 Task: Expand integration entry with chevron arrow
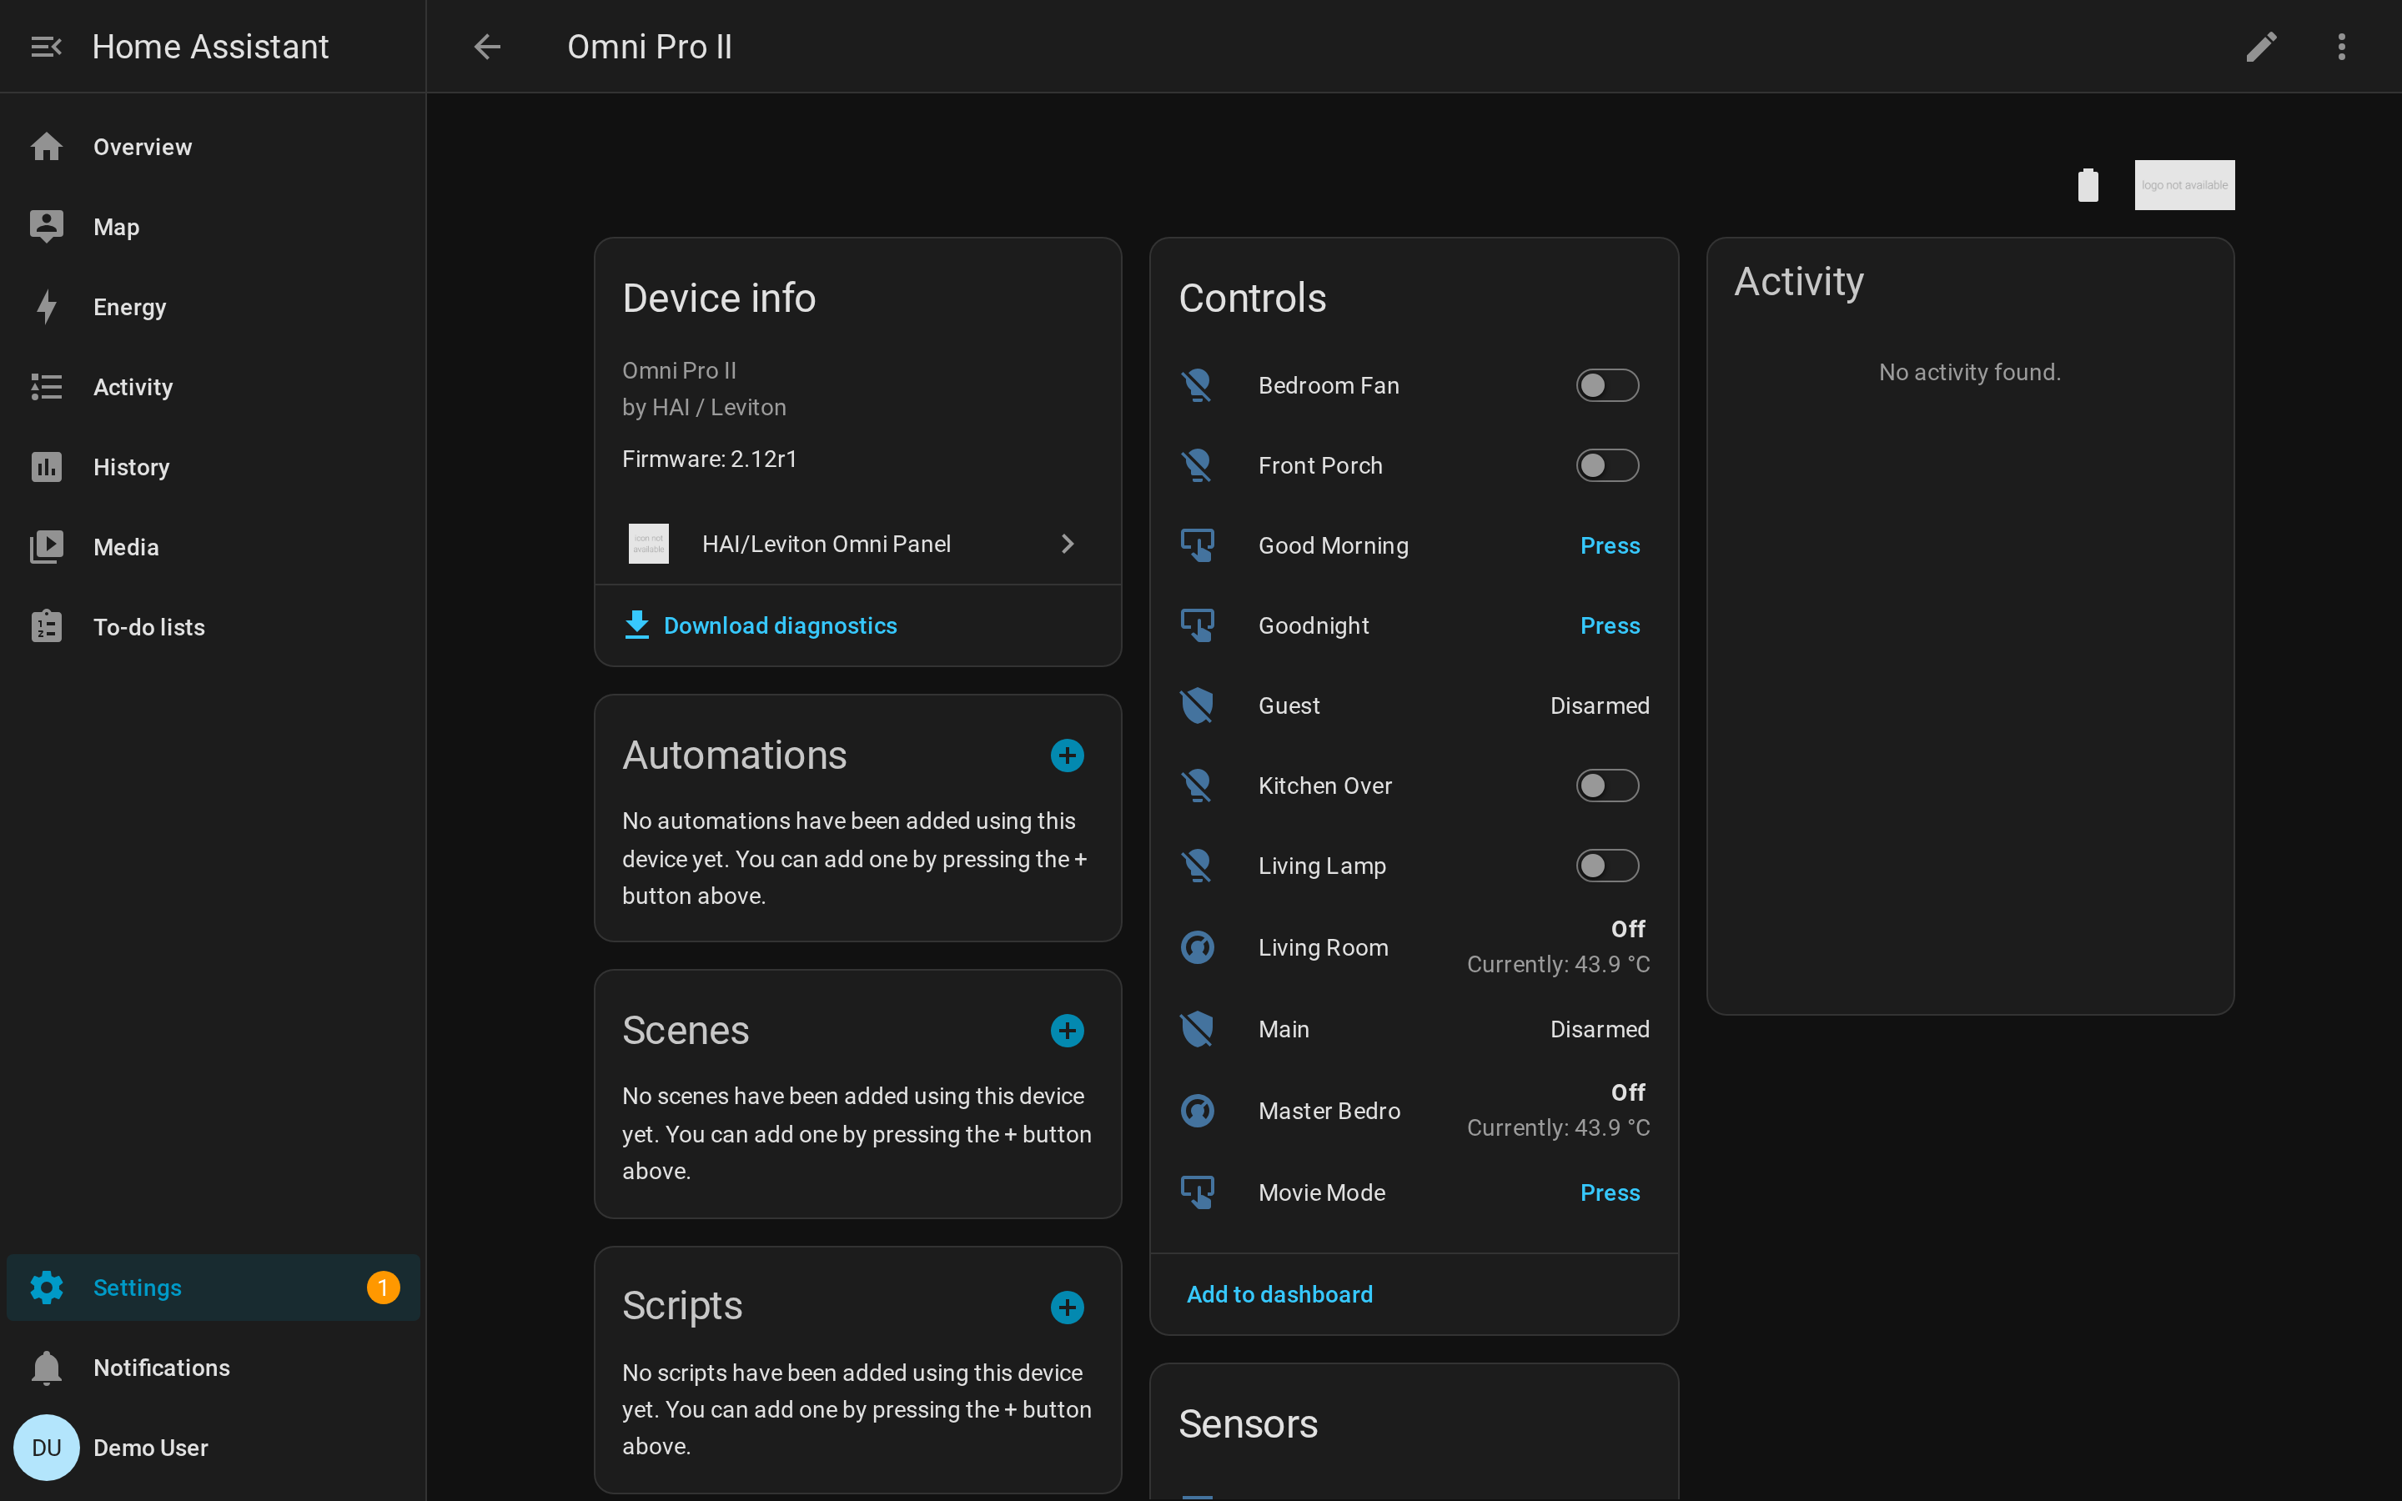(x=1068, y=544)
